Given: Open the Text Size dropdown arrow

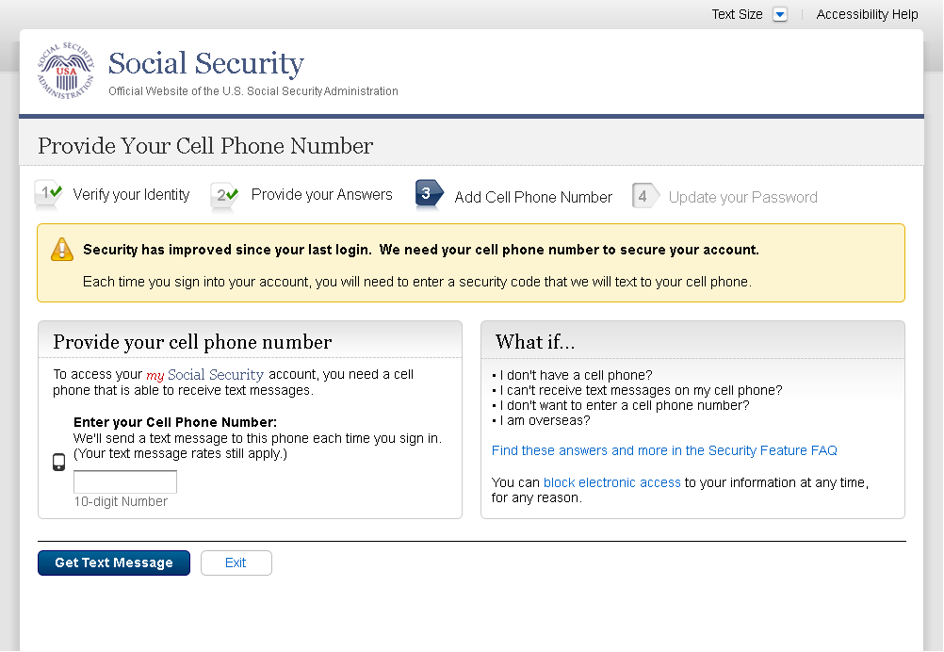Looking at the screenshot, I should point(779,14).
